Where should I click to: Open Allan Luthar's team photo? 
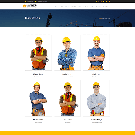pyautogui.click(x=67, y=98)
